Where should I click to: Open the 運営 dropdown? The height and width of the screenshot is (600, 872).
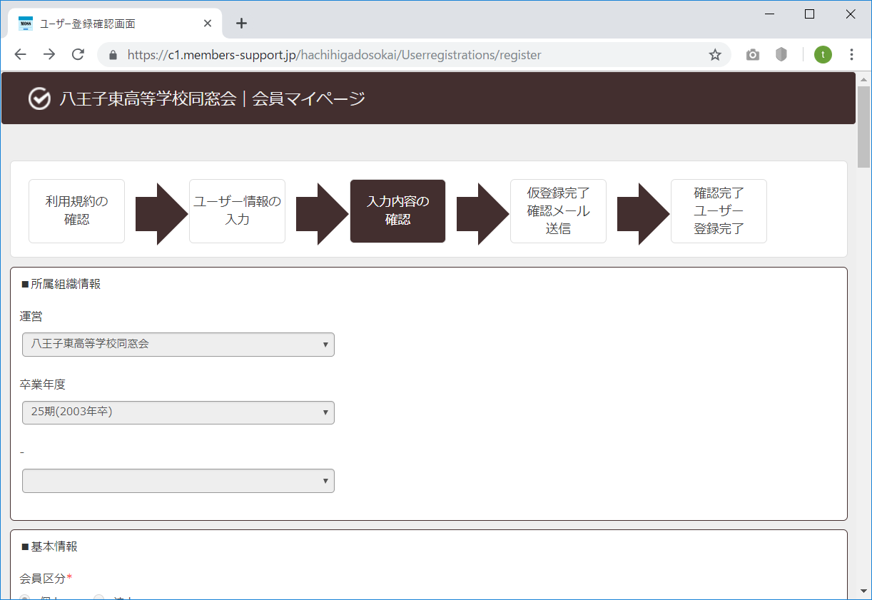[x=178, y=345]
